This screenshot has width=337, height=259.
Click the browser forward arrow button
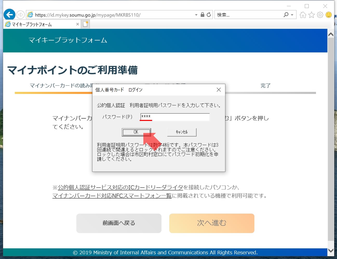point(21,15)
